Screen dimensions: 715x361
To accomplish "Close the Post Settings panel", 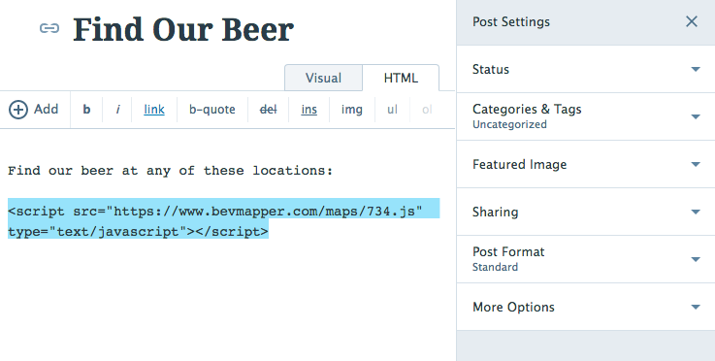I will coord(692,21).
